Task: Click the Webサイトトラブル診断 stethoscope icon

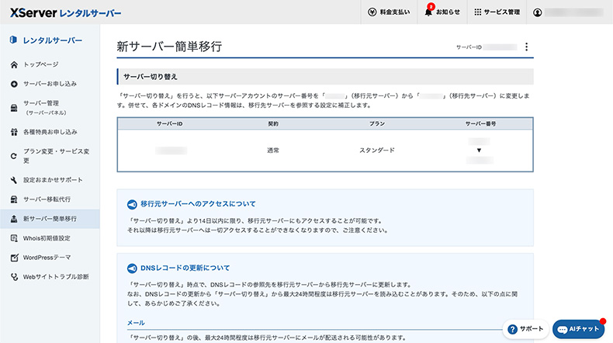Action: click(x=14, y=276)
